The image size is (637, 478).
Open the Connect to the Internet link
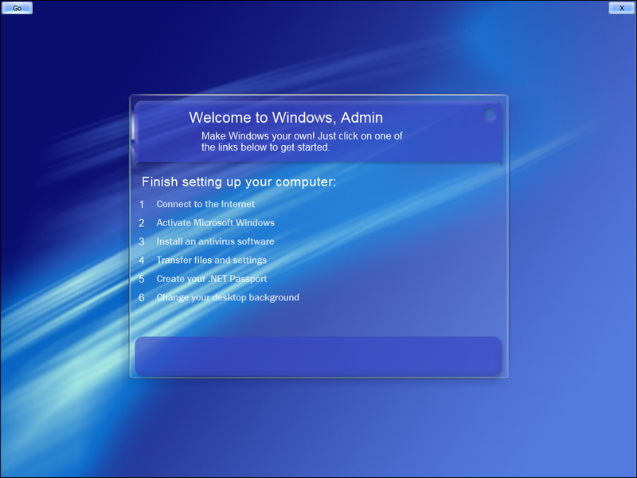pyautogui.click(x=205, y=204)
